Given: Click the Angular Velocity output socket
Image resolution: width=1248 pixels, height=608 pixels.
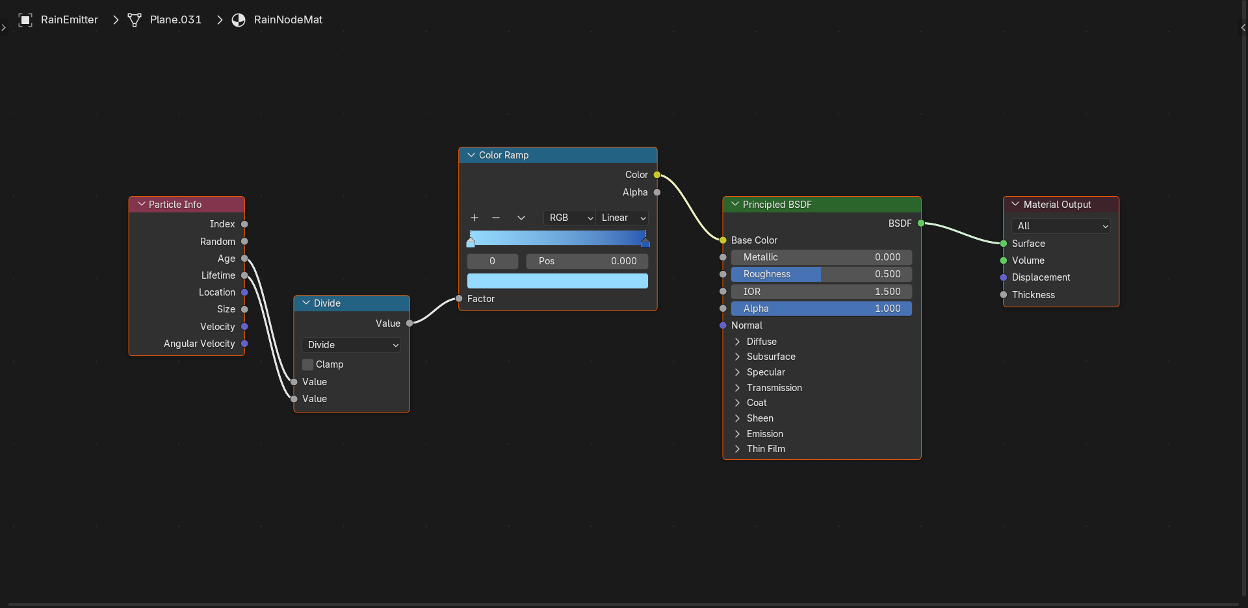Looking at the screenshot, I should 244,344.
